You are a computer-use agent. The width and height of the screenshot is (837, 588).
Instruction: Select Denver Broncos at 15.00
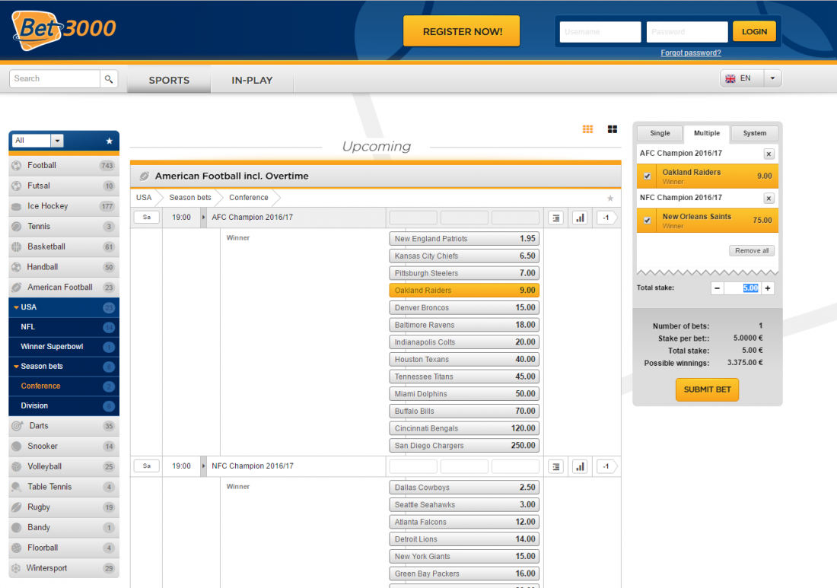click(x=464, y=308)
